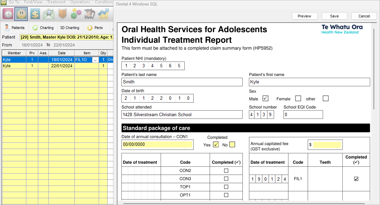This screenshot has width=380, height=205.
Task: Click the Cancel button
Action: point(364,16)
